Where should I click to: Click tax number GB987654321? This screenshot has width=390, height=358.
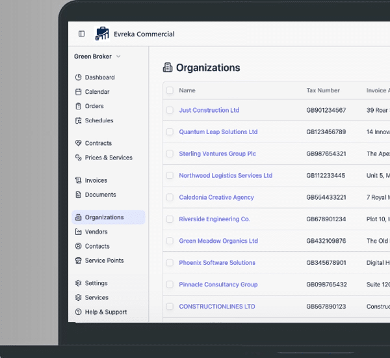point(326,154)
